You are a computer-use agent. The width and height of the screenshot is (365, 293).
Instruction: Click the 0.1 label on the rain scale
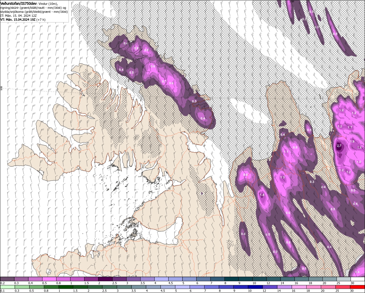coord(2,291)
